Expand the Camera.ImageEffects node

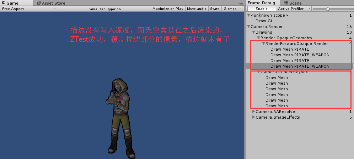pyautogui.click(x=253, y=117)
